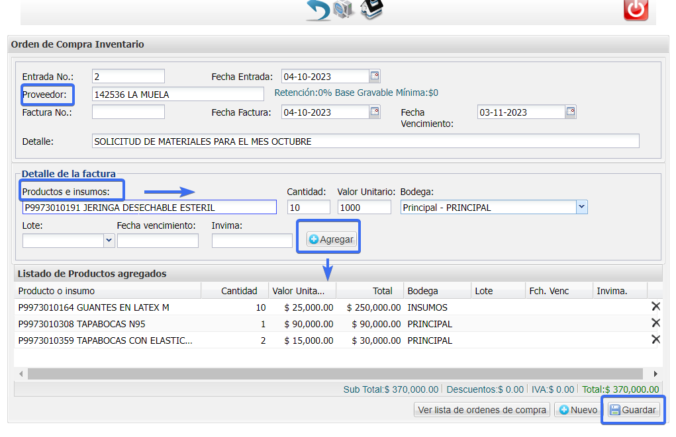Remove GUANTES EN LATEX M row
676x437 pixels.
[655, 307]
